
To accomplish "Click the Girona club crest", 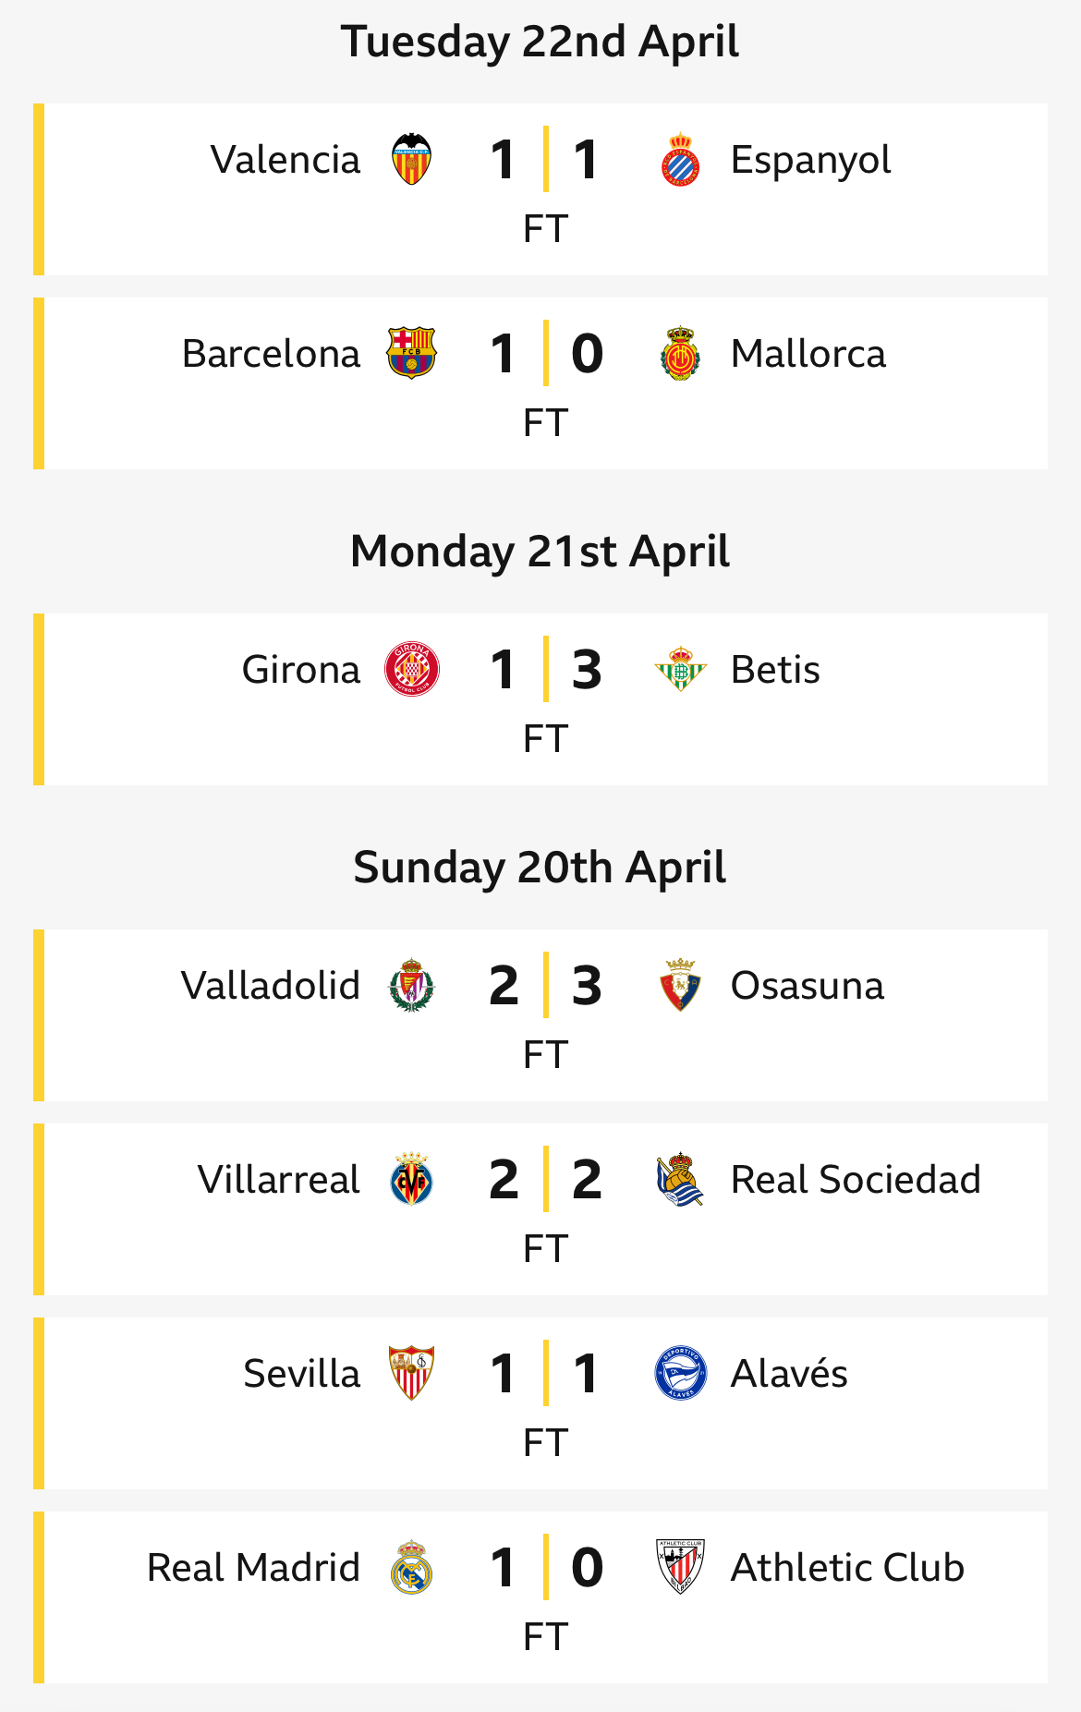I will pyautogui.click(x=411, y=669).
